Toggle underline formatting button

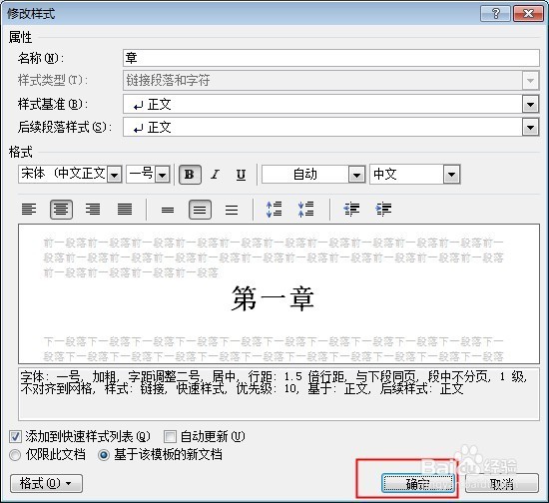241,175
